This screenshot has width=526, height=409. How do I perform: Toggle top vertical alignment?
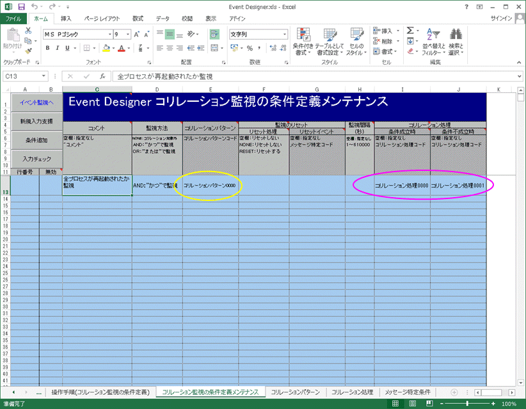point(160,34)
